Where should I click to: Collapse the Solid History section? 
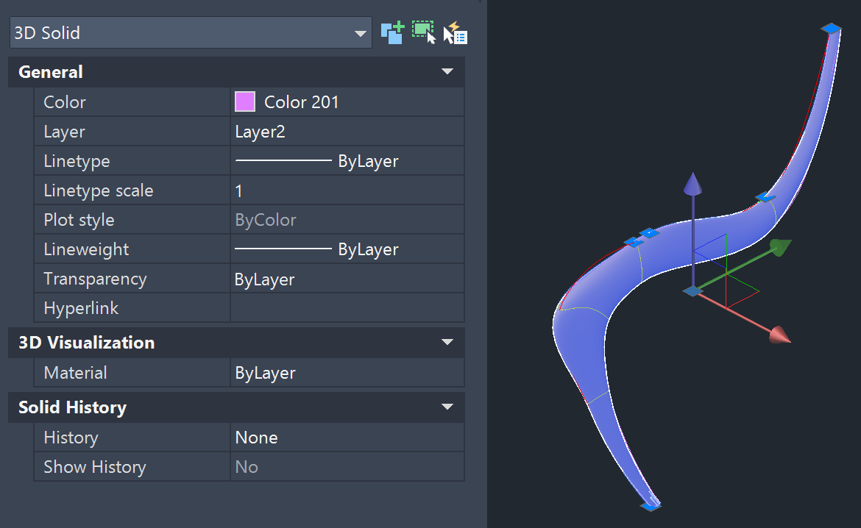tap(447, 407)
